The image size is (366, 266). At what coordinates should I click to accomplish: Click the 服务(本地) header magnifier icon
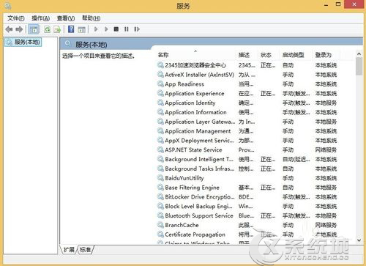(67, 44)
